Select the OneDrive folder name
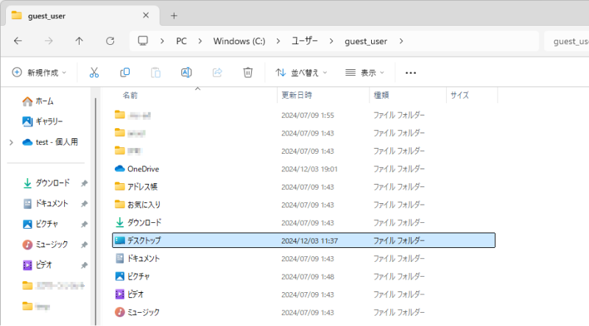The height and width of the screenshot is (326, 589). pos(143,169)
